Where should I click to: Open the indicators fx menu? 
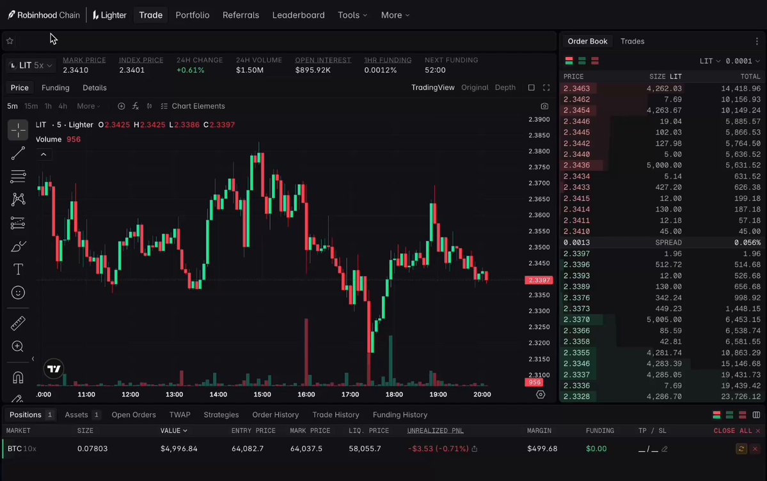click(136, 106)
